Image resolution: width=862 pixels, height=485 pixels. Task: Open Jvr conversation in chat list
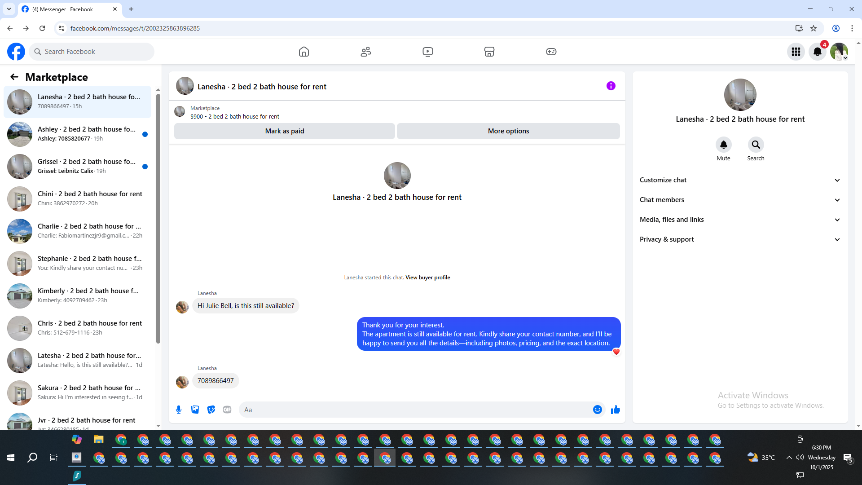click(77, 419)
